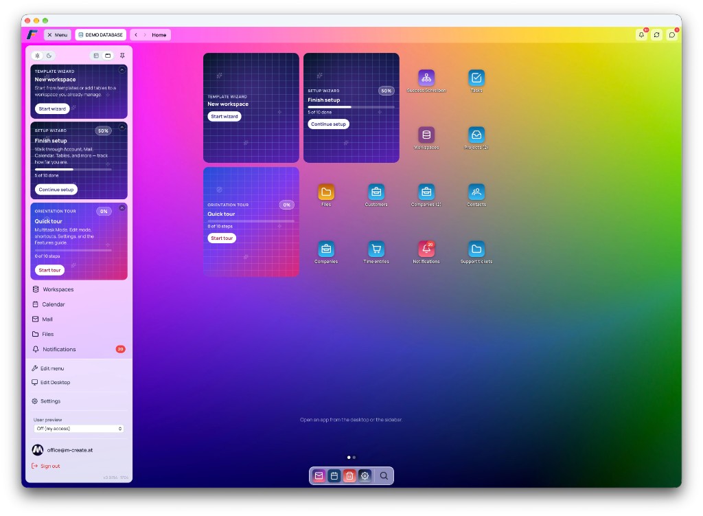
Task: Open the chat bubble icon in top bar
Action: [x=672, y=34]
